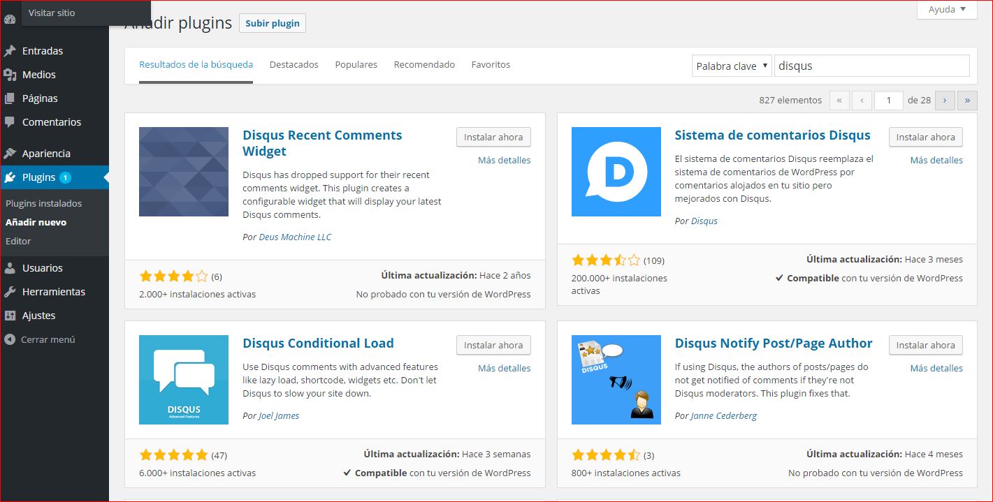Image resolution: width=993 pixels, height=502 pixels.
Task: Switch to the Favoritos tab
Action: (491, 64)
